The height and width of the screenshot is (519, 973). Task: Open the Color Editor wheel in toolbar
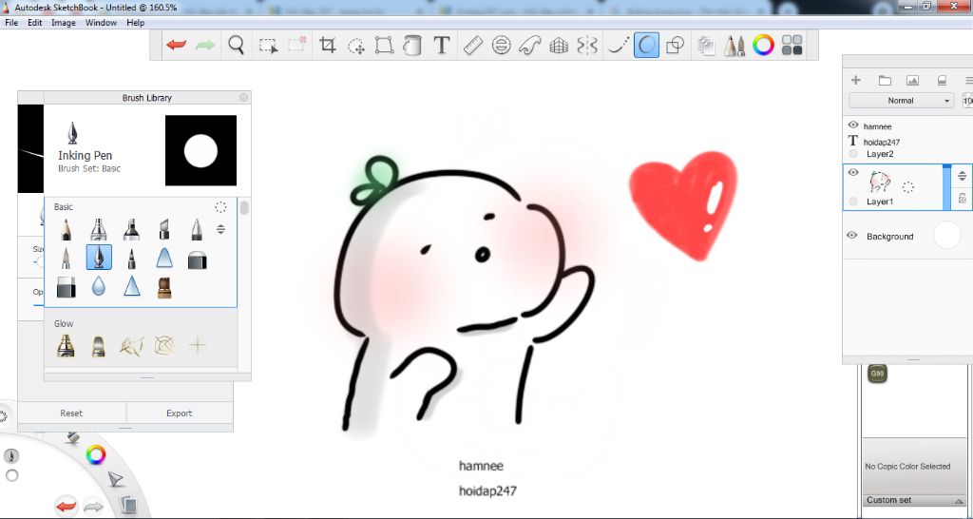[763, 46]
